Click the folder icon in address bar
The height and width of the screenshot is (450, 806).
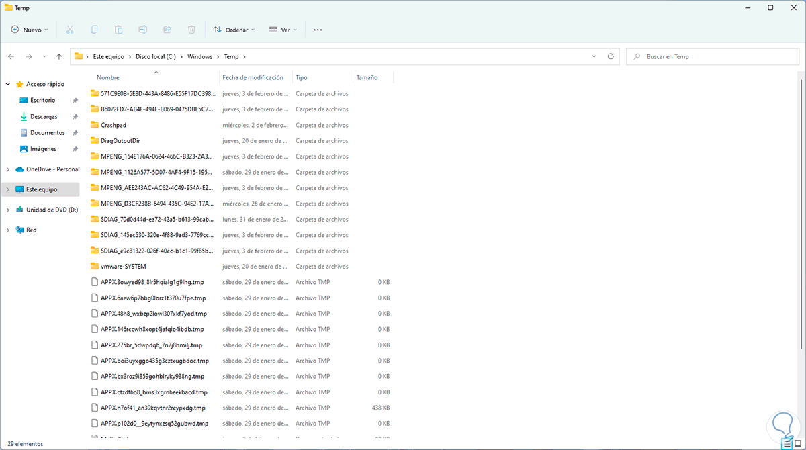click(79, 56)
